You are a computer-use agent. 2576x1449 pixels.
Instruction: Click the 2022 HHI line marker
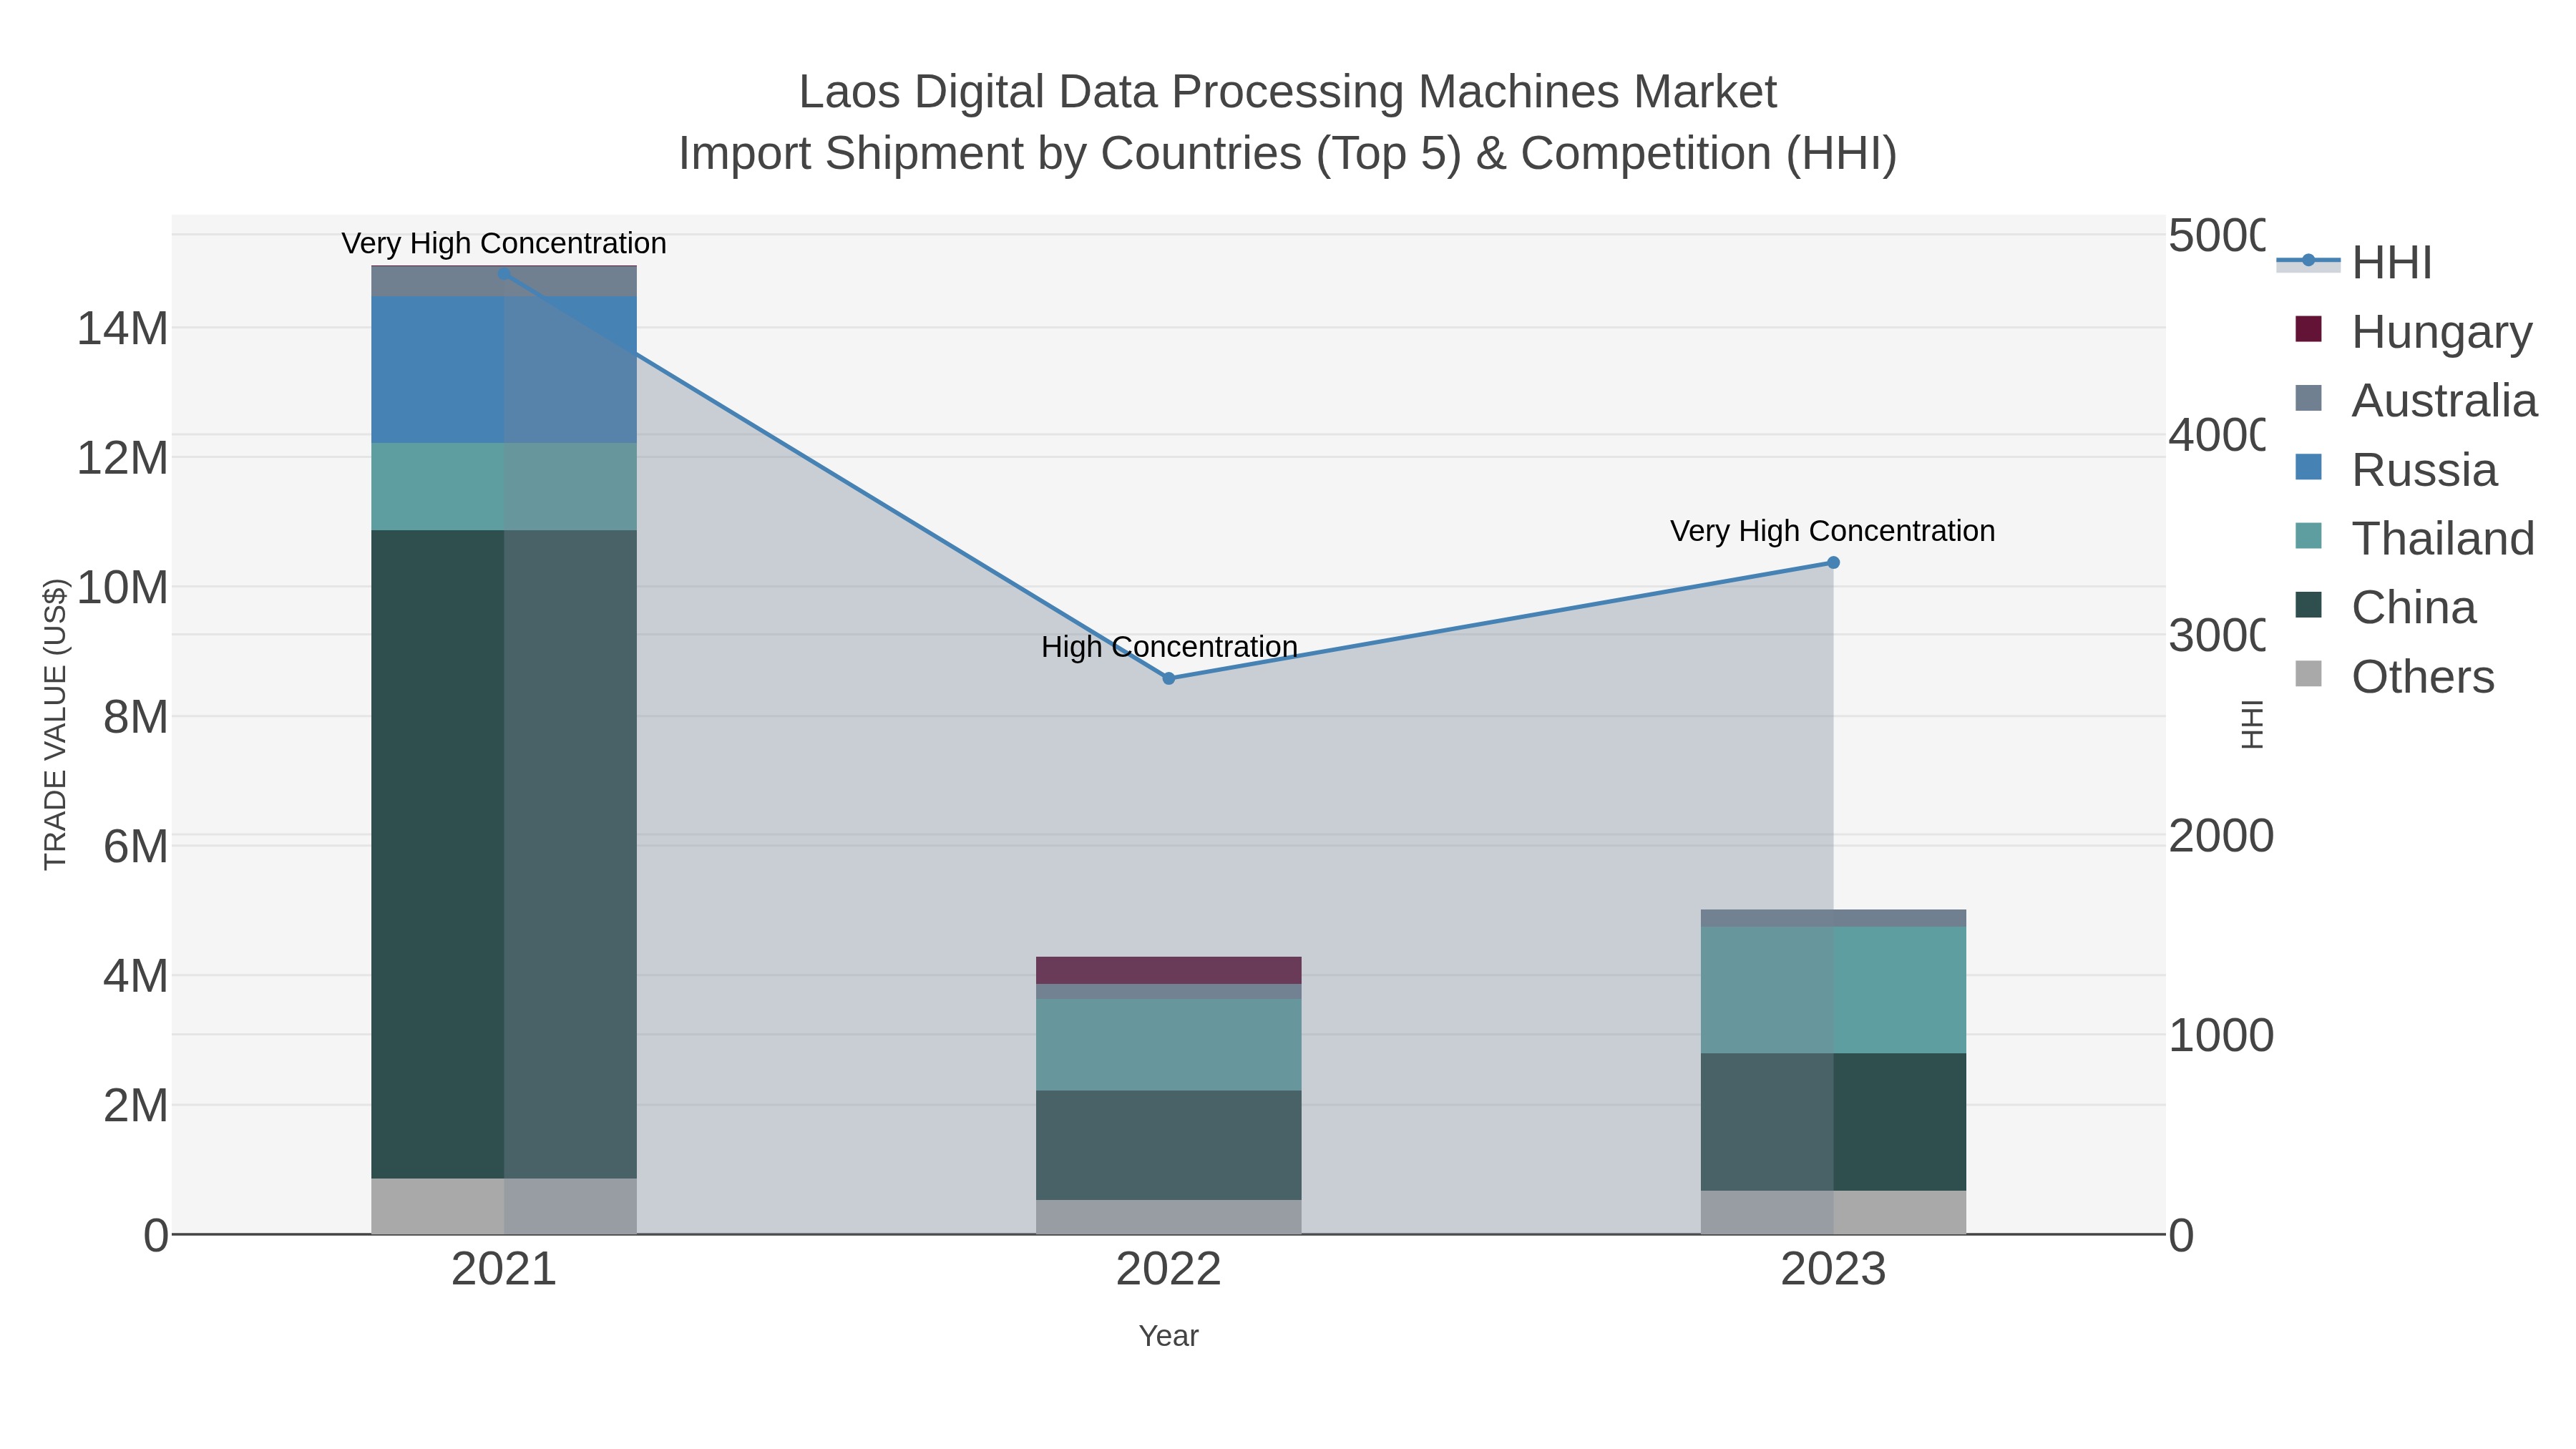[1169, 678]
